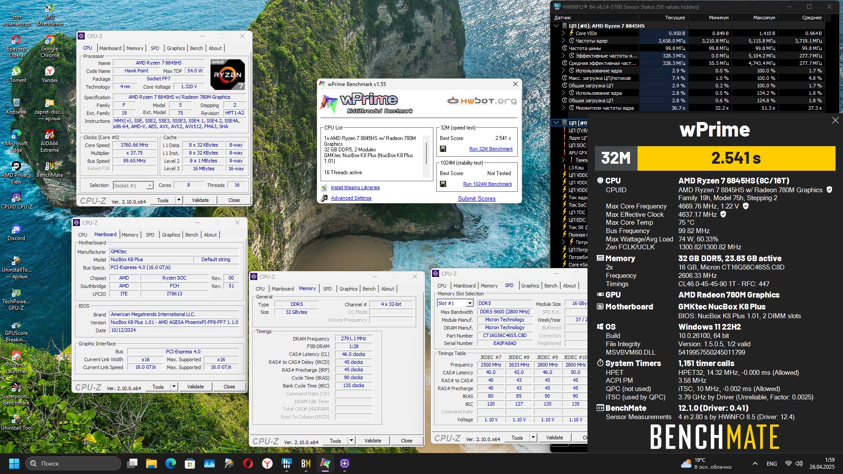Select the TechPowerUp GPU-Z desktop icon
Viewport: 843px width, 474px height.
tap(16, 299)
